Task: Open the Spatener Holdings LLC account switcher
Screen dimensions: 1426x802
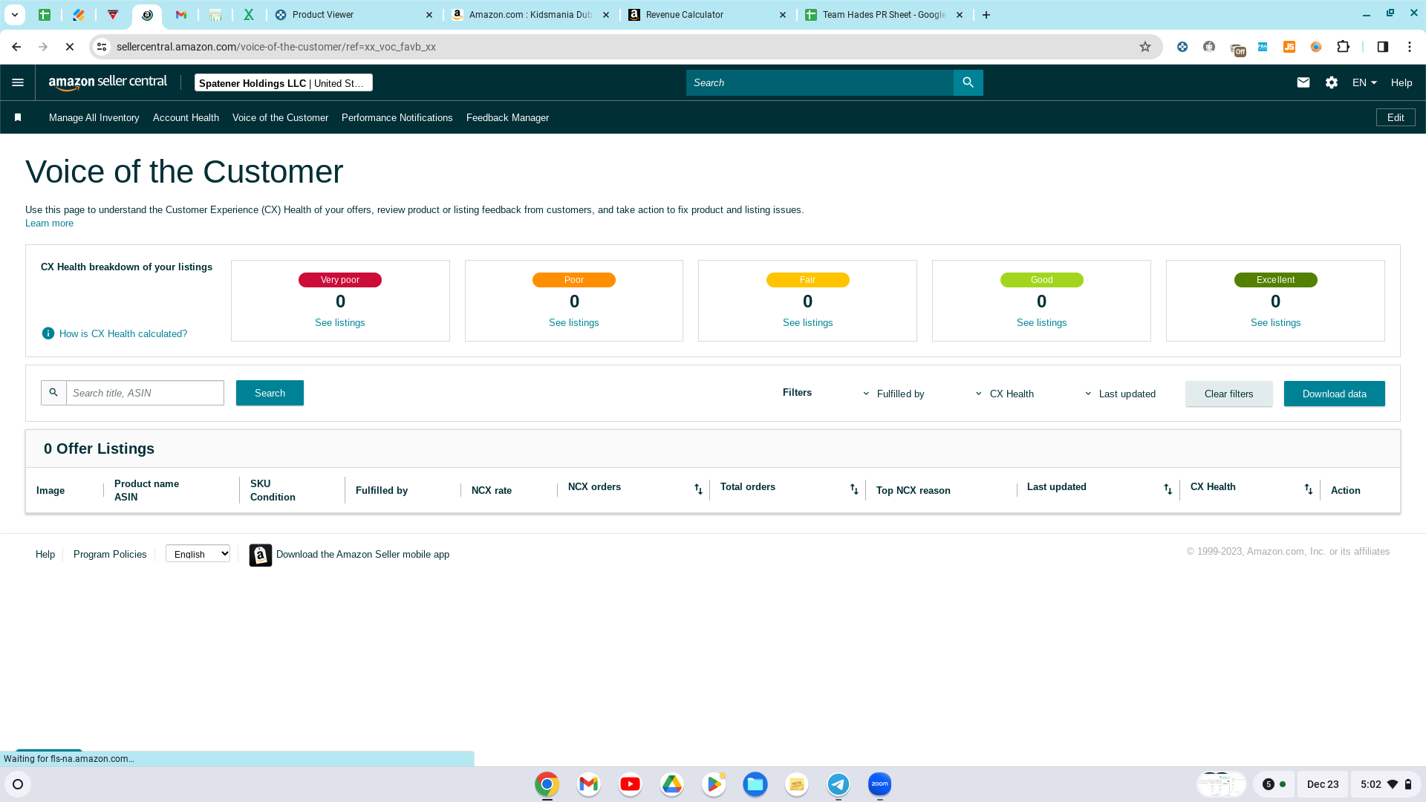Action: (283, 83)
